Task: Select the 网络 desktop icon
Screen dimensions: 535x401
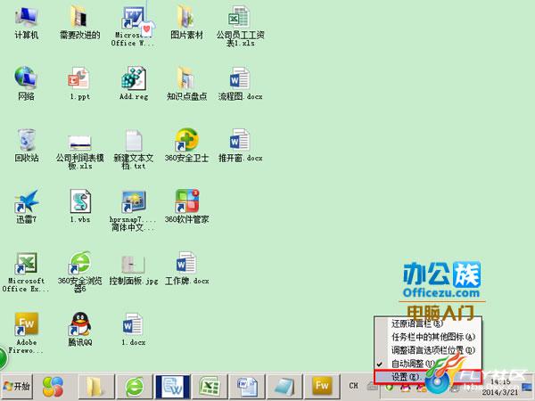Action: (26, 84)
